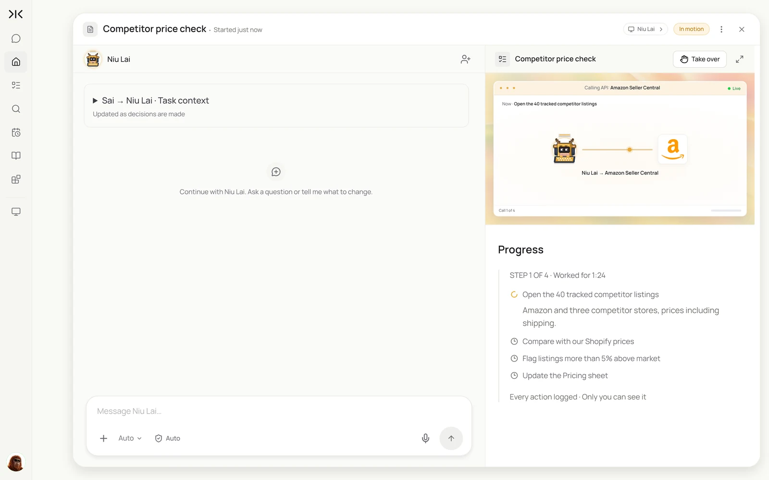Click the live Amazon Seller Central preview
Viewport: 769px width, 480px height.
point(620,149)
